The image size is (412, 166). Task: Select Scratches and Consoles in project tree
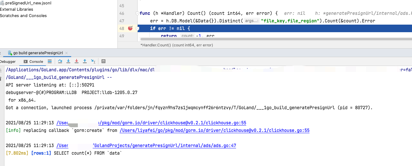click(23, 15)
